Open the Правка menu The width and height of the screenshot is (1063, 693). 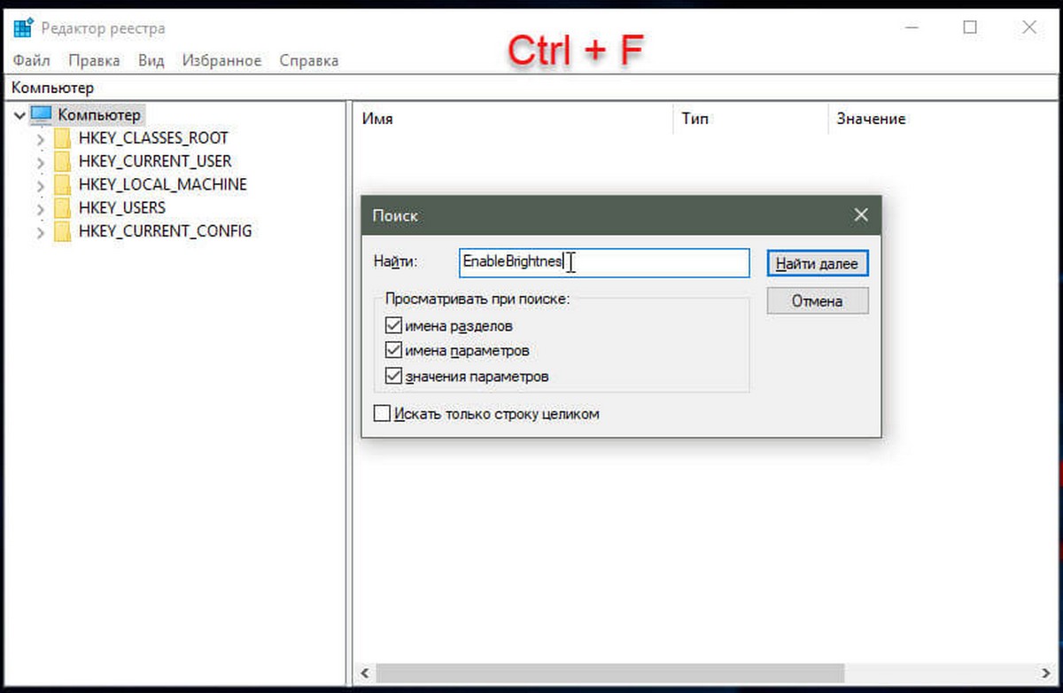(x=94, y=60)
